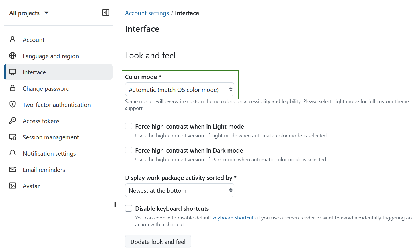Image resolution: width=419 pixels, height=250 pixels.
Task: Click the envelope icon for Email reminders
Action: click(x=13, y=169)
